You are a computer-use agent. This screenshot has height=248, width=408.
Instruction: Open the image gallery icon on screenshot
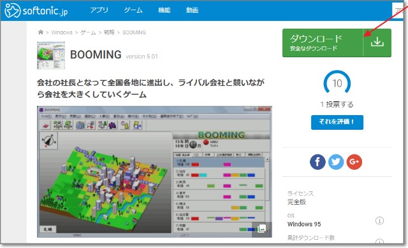[x=262, y=229]
